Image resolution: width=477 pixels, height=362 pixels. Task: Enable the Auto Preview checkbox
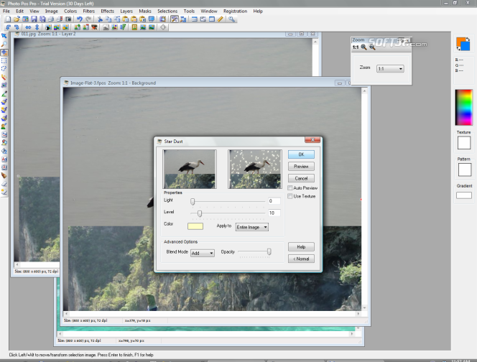(x=290, y=188)
